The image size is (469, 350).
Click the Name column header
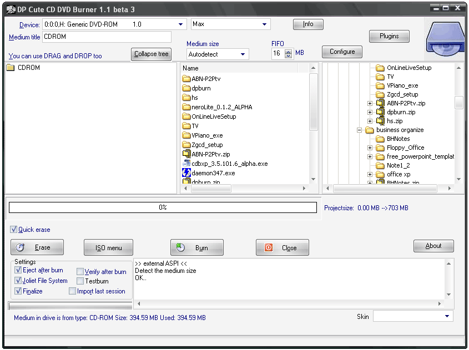(x=240, y=68)
